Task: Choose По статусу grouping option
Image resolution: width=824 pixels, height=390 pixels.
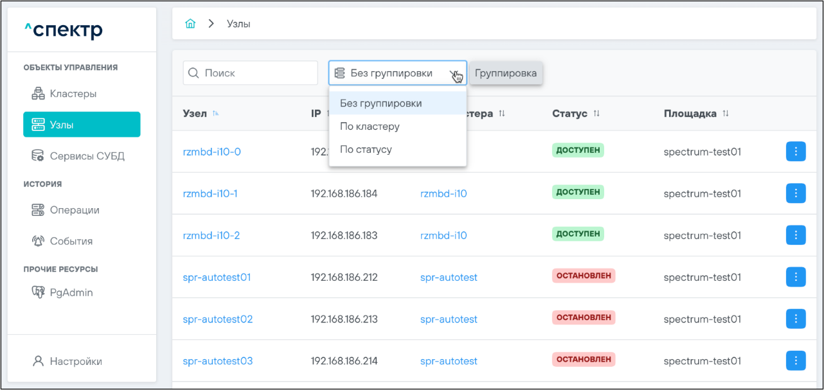Action: (x=366, y=150)
